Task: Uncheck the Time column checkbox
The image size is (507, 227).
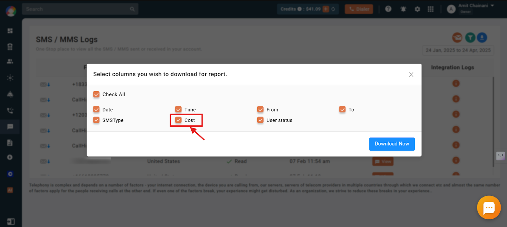Action: point(178,110)
